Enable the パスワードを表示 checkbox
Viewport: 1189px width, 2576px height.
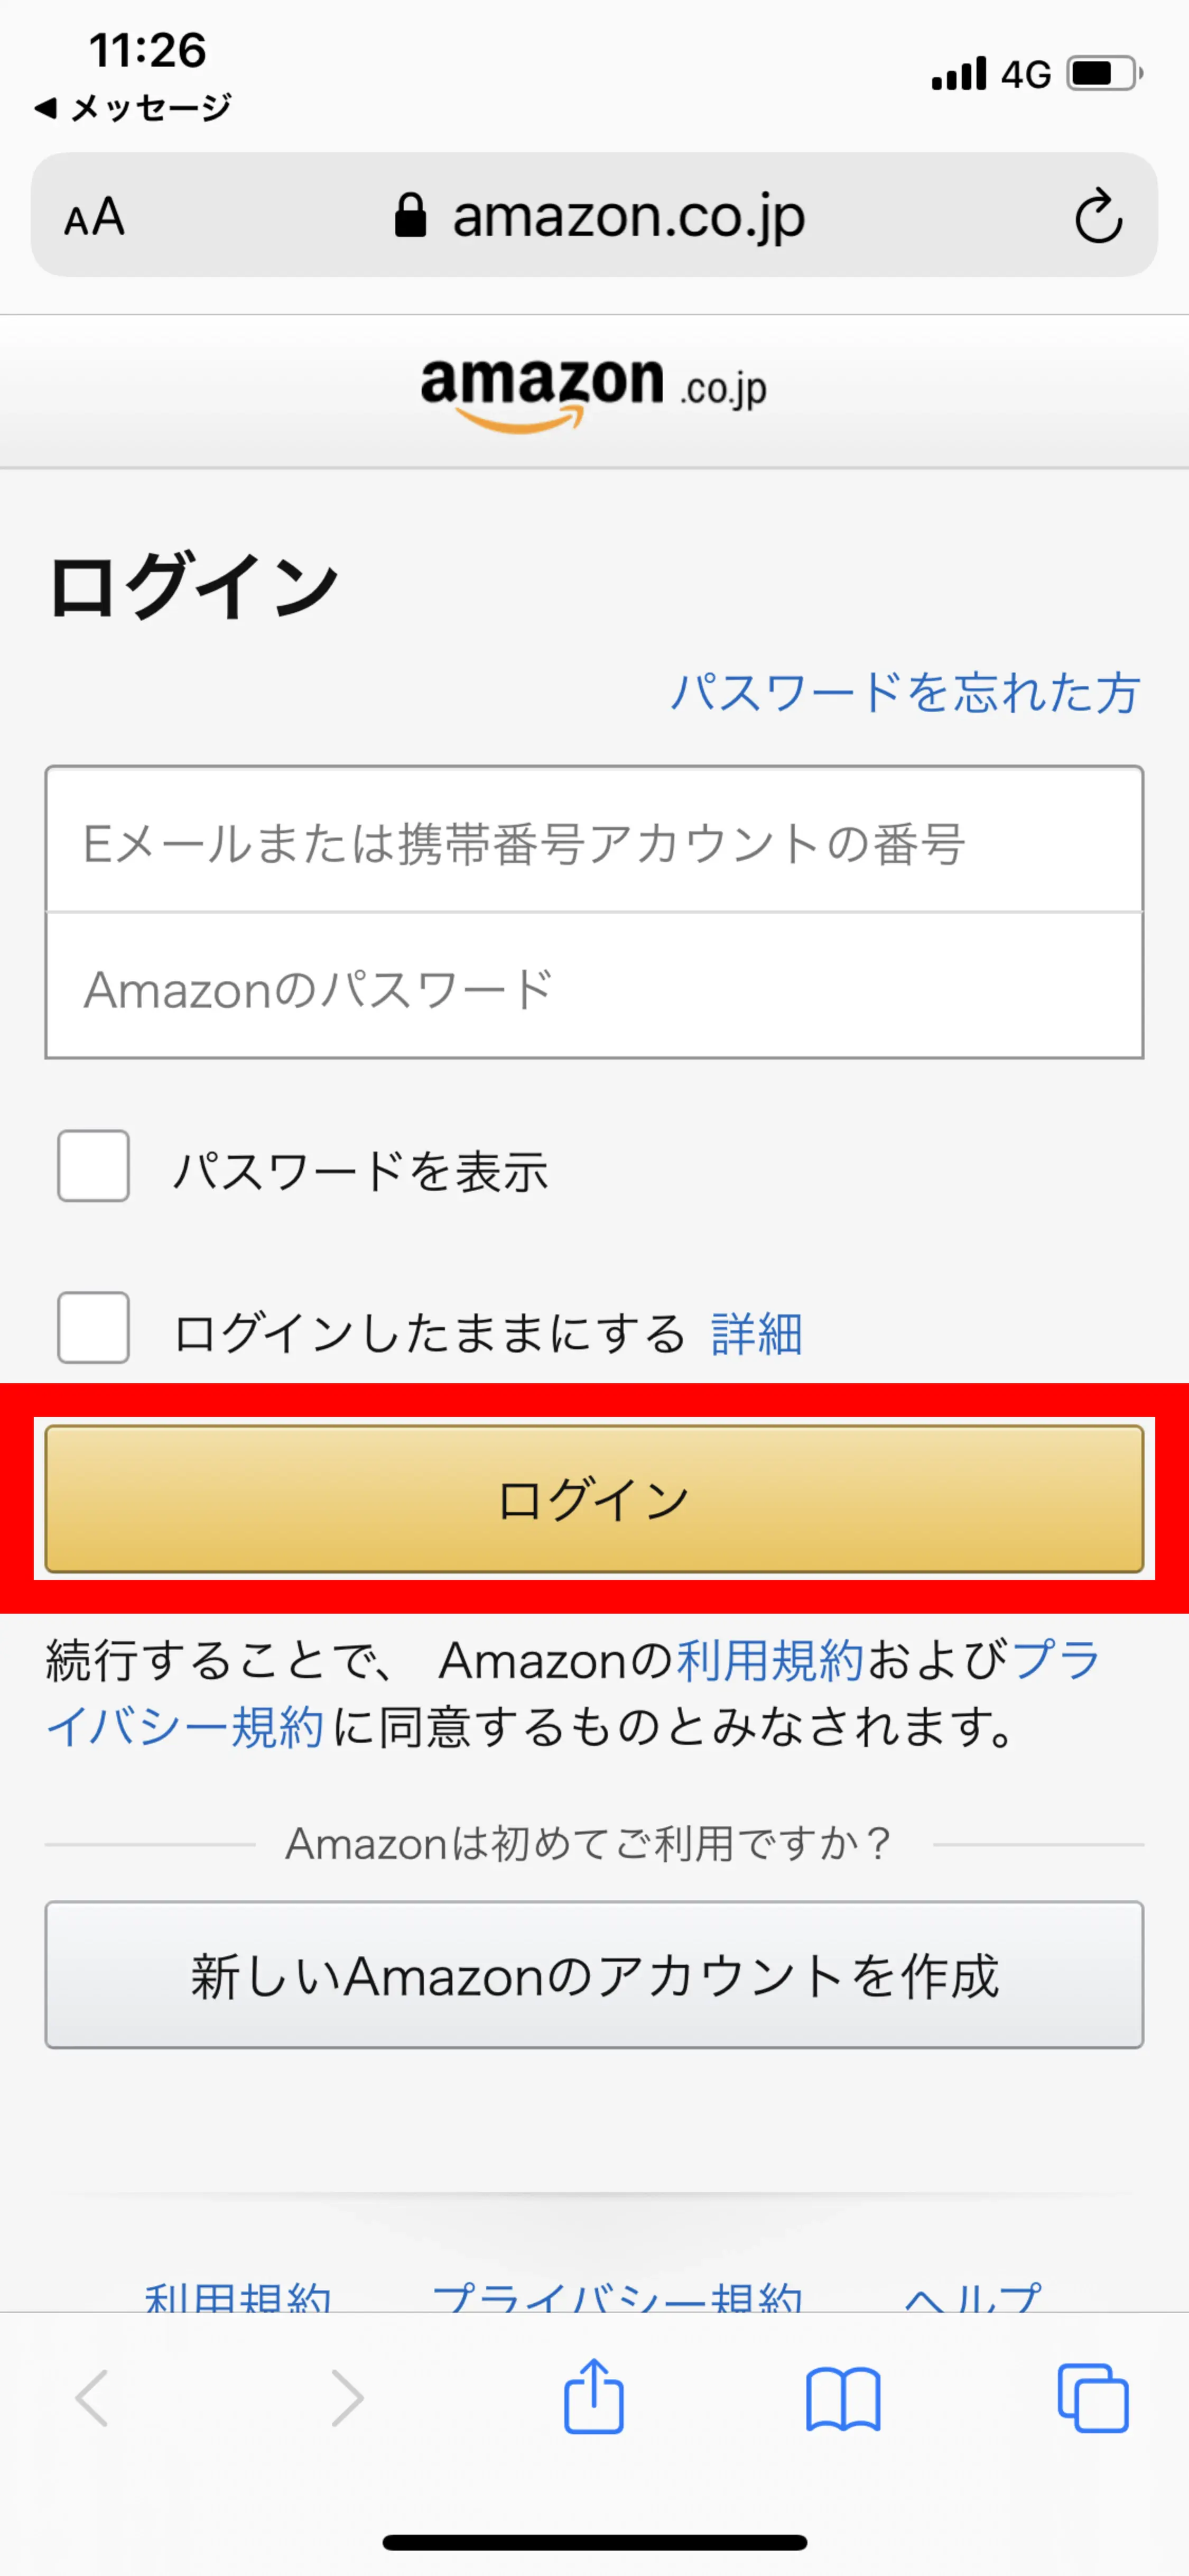[x=94, y=1166]
